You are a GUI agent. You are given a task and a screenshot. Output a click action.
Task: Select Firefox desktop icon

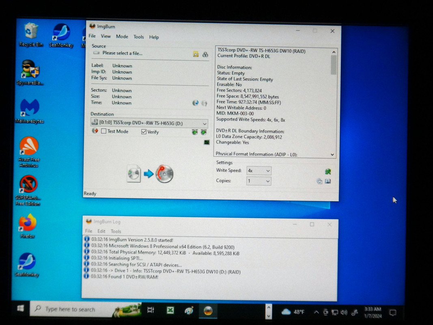[x=27, y=226]
